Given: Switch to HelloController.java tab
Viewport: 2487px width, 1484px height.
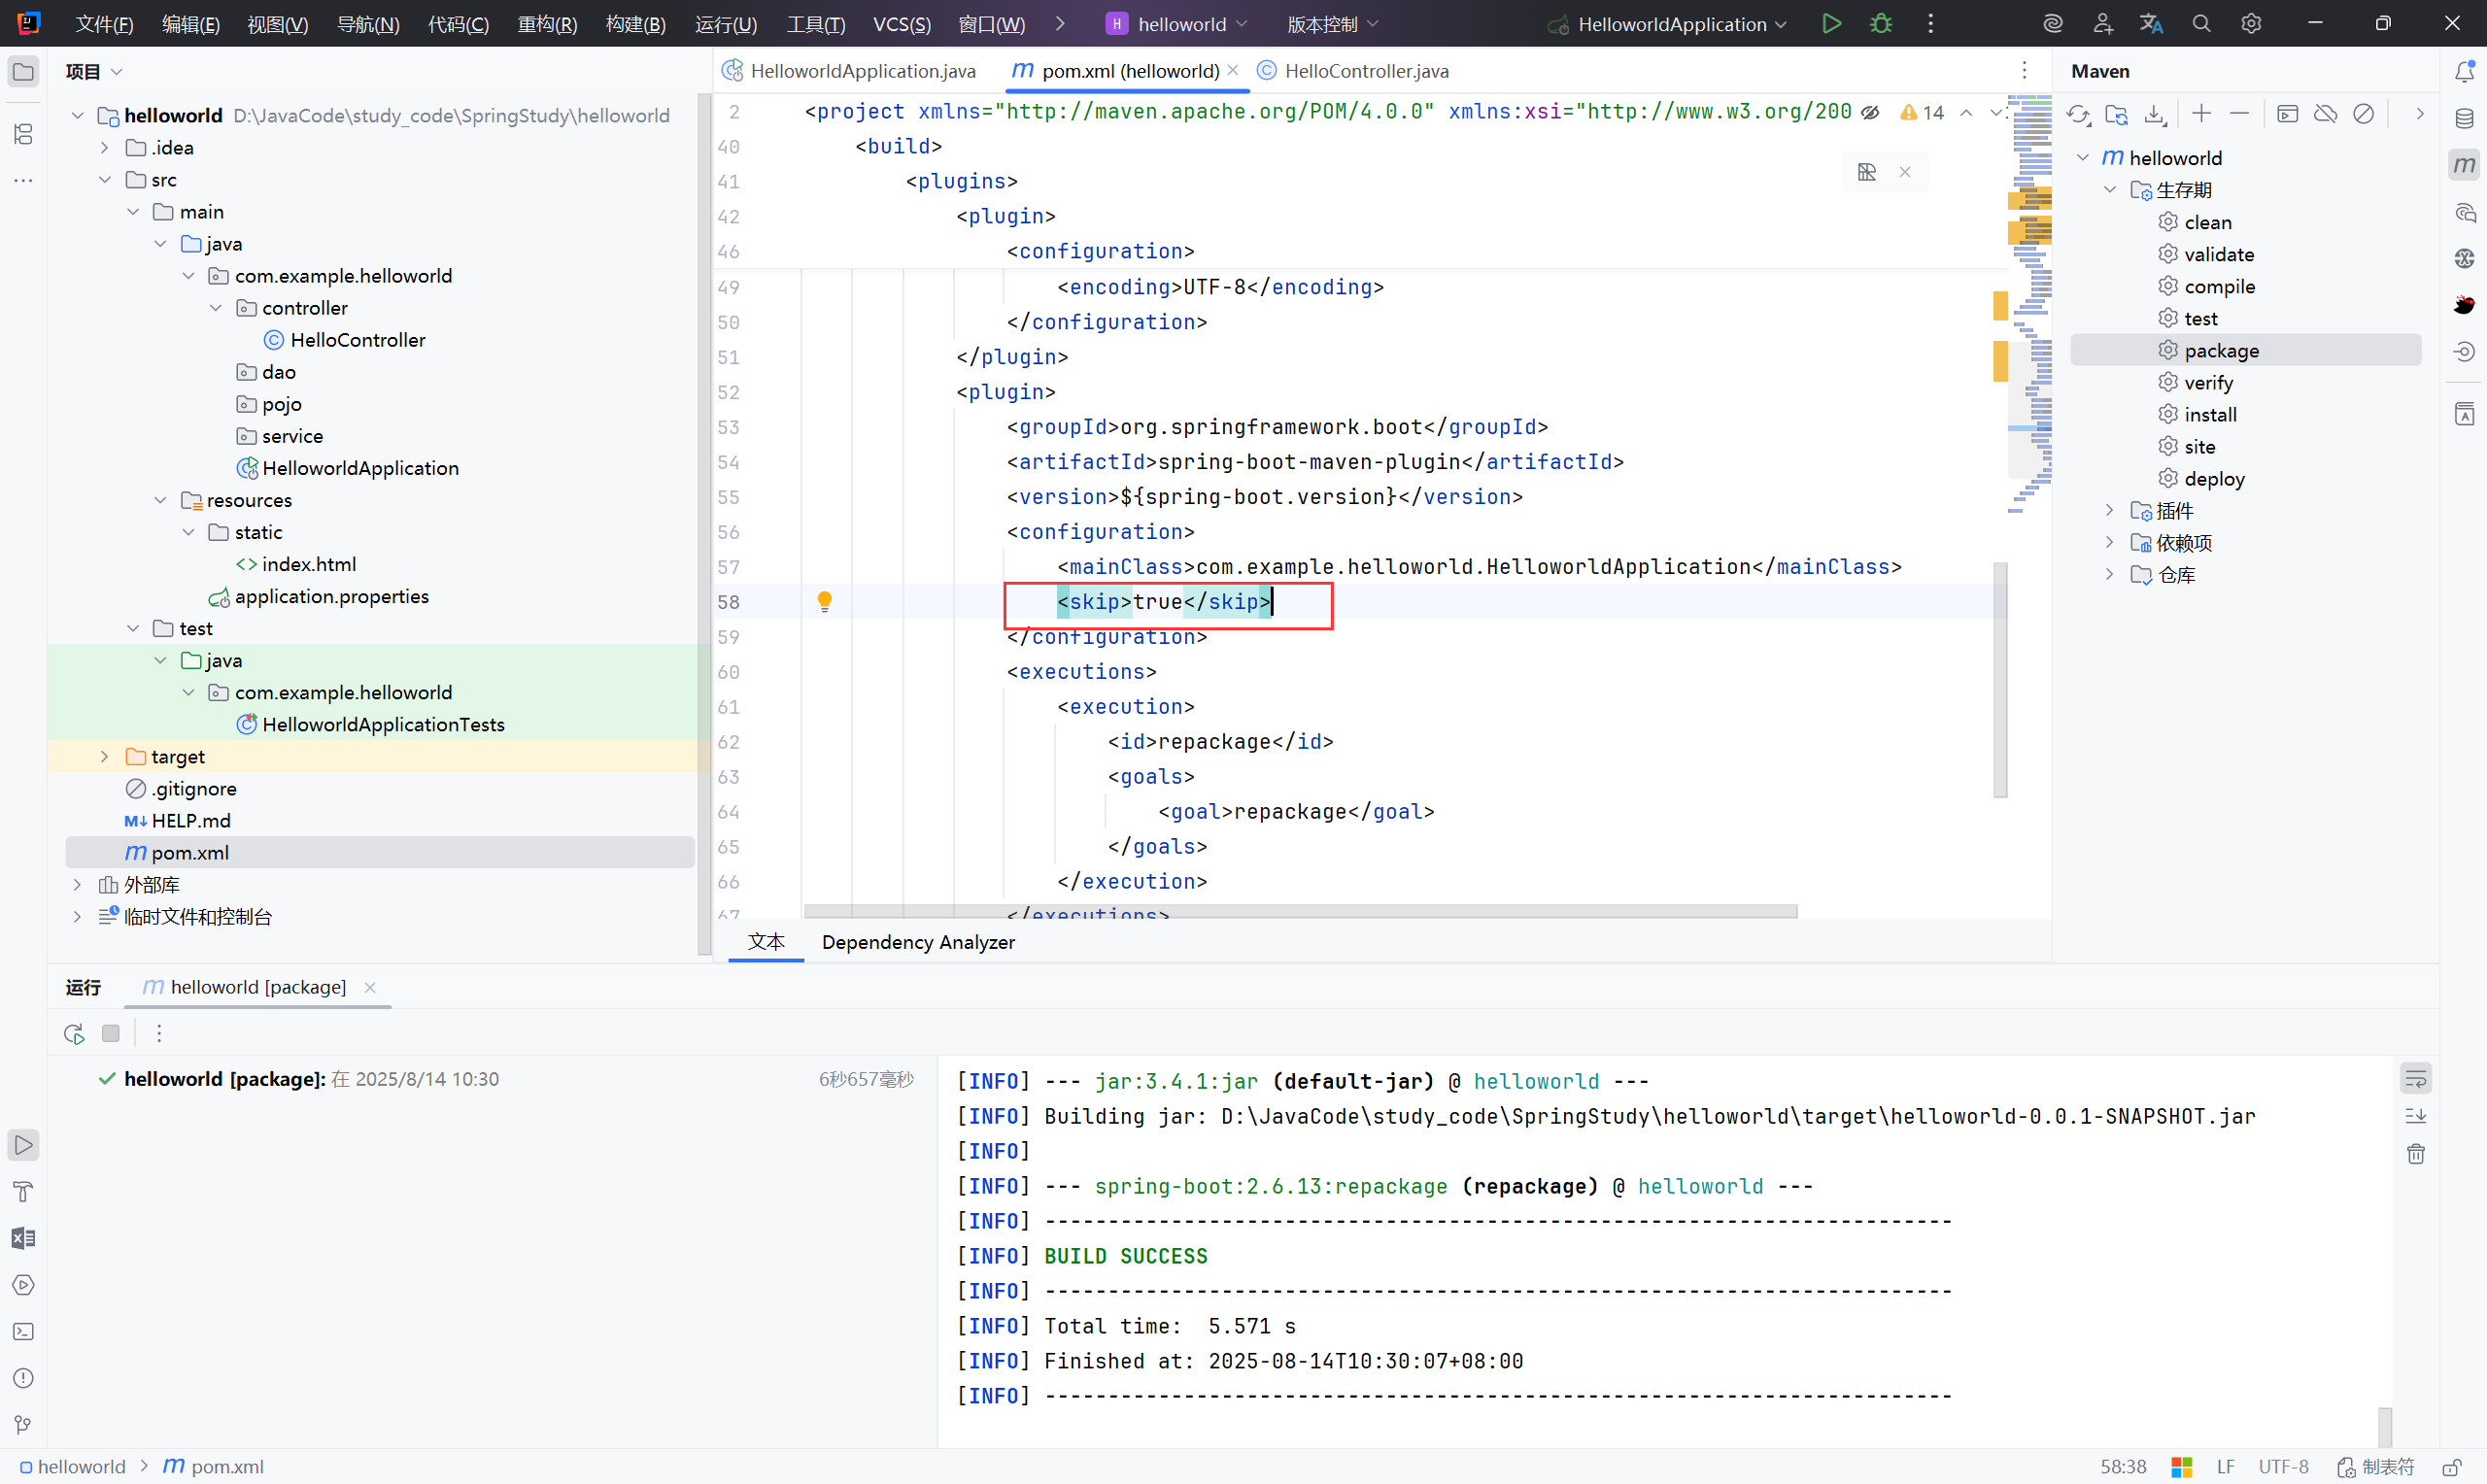Looking at the screenshot, I should click(1365, 71).
